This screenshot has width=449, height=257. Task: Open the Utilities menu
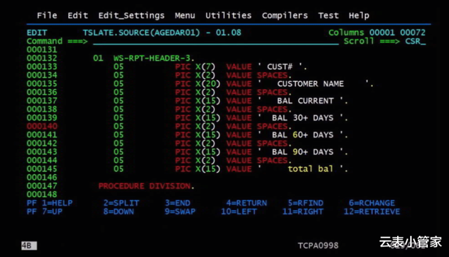click(229, 16)
